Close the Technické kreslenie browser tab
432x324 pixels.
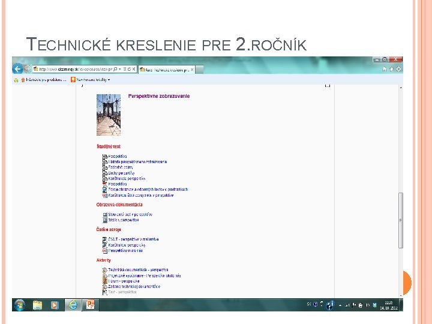[x=192, y=70]
